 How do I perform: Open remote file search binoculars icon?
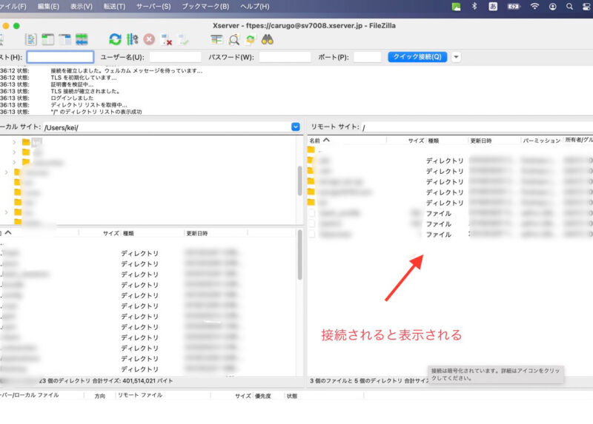coord(268,39)
